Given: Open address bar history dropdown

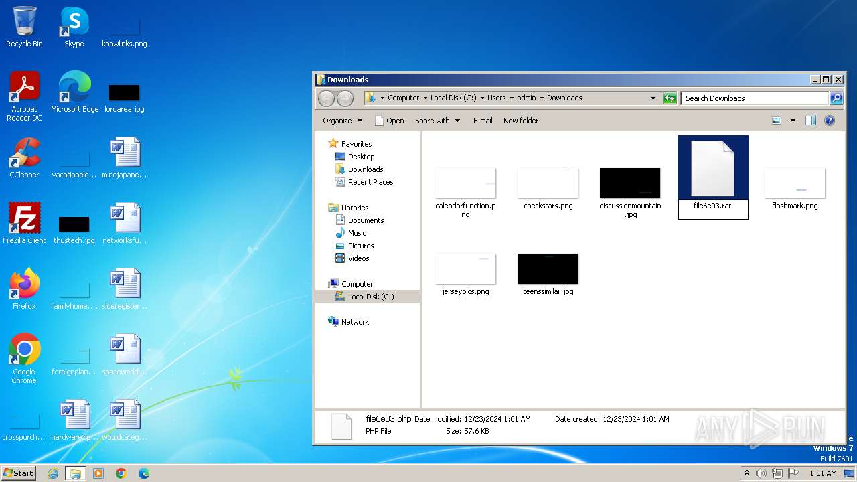Looking at the screenshot, I should coord(653,98).
